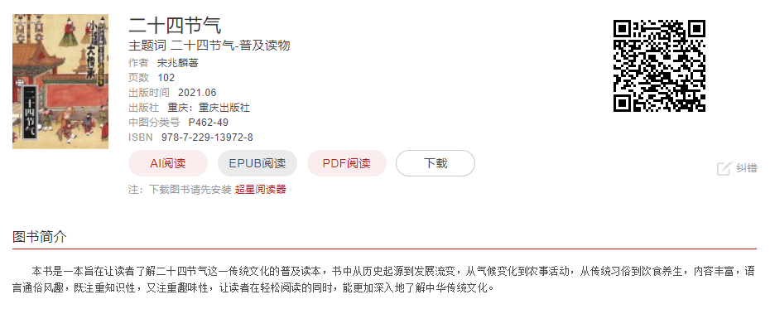Open the 纠错 error-report text link
The width and height of the screenshot is (770, 309).
pyautogui.click(x=747, y=168)
